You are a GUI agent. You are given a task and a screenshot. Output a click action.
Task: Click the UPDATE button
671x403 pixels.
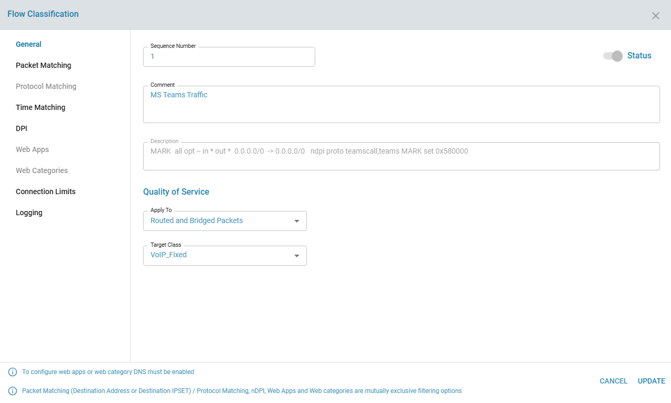click(x=651, y=380)
